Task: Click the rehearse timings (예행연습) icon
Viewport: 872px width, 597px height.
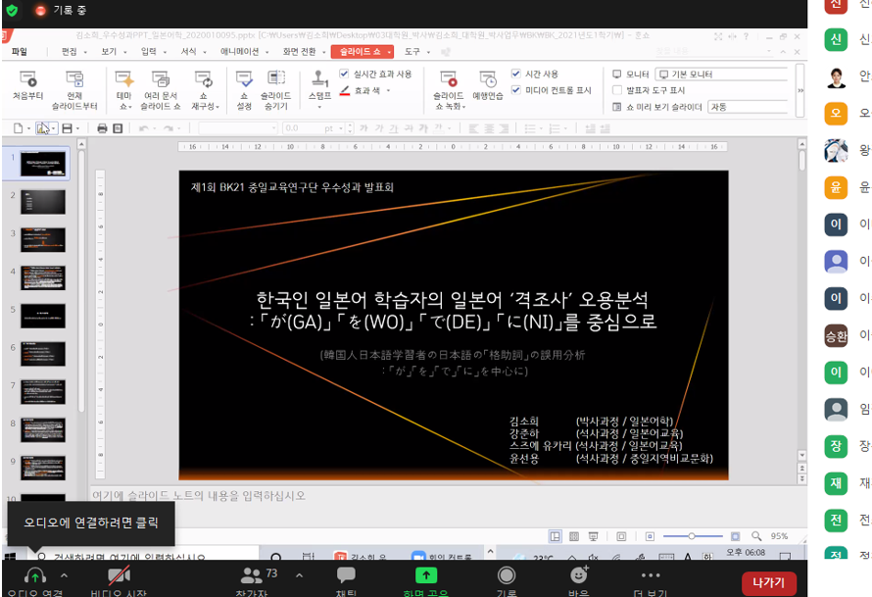Action: tap(488, 84)
